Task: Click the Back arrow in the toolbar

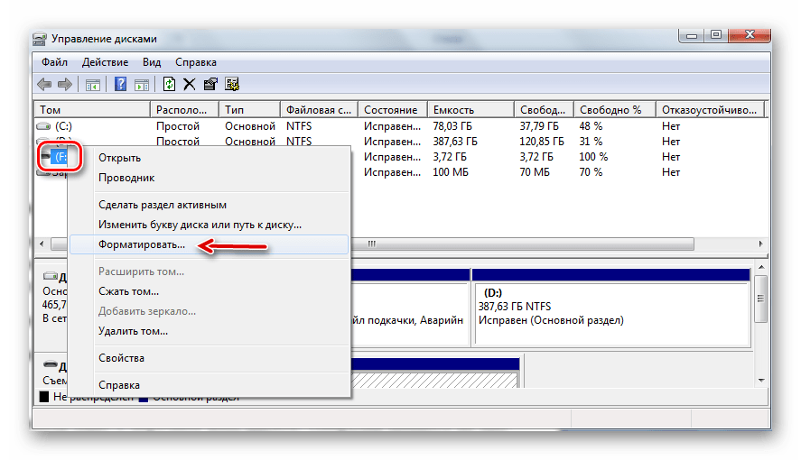Action: [x=44, y=85]
